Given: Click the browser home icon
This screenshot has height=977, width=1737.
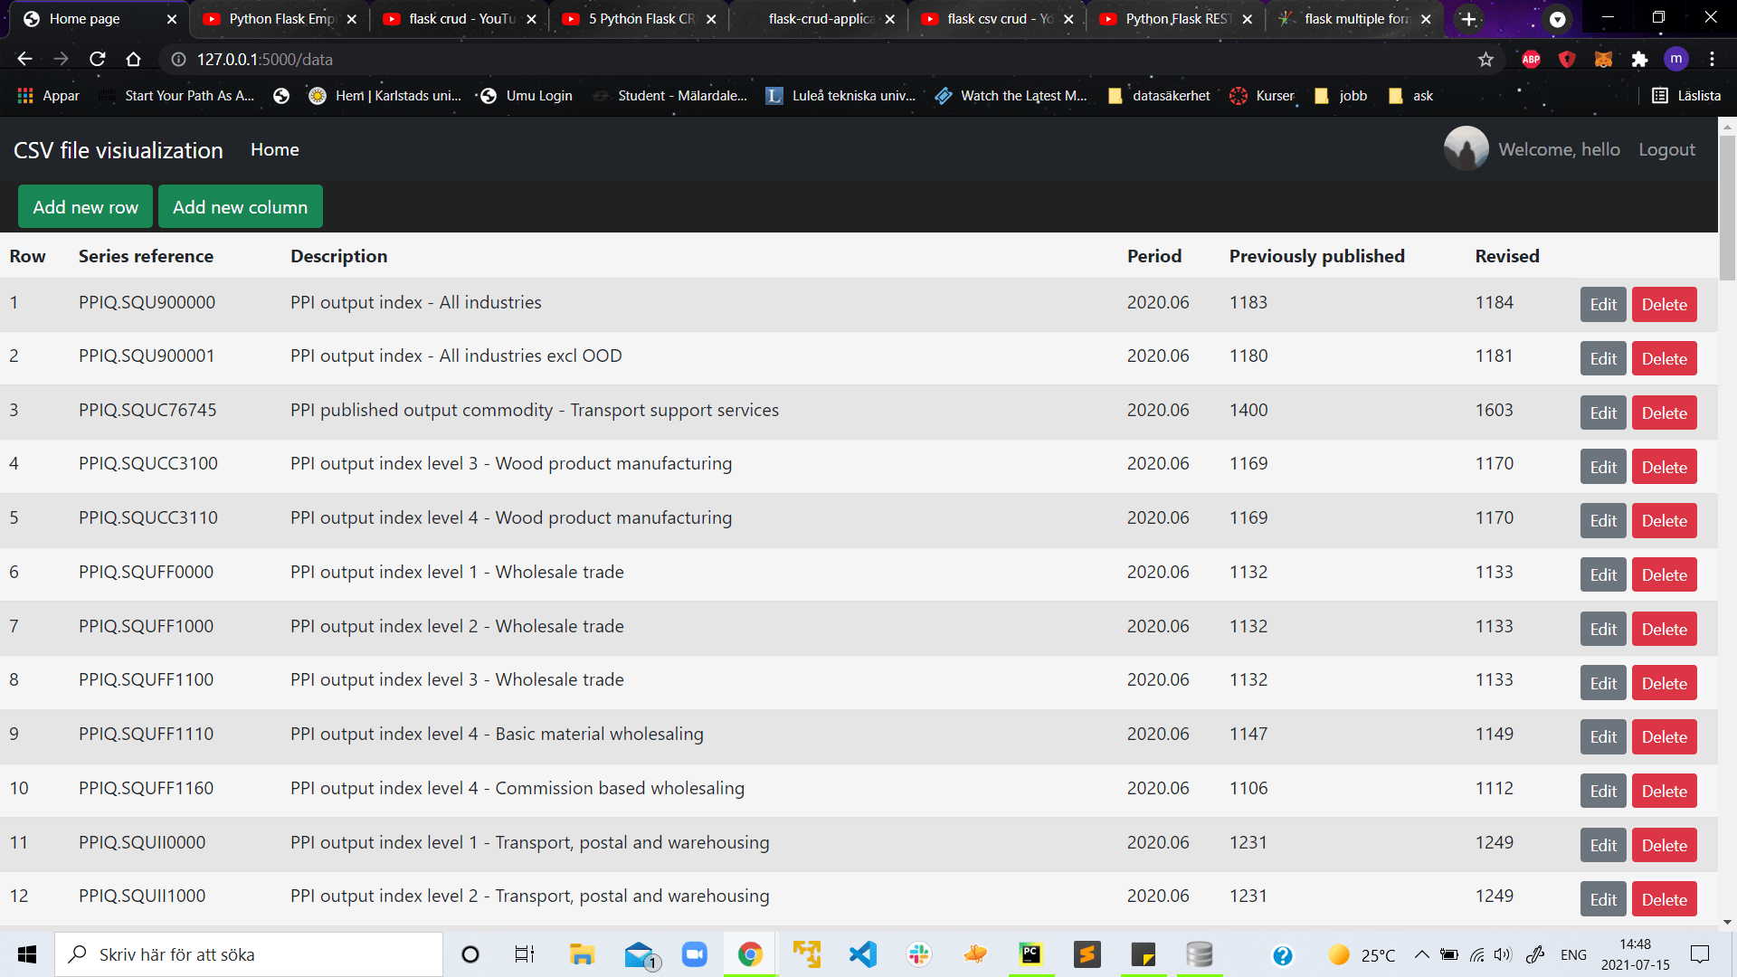Looking at the screenshot, I should 133,59.
